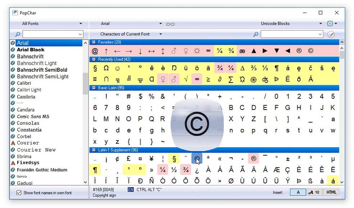The width and height of the screenshot is (354, 208).
Task: Select Comic Sans MS in font list
Action: point(33,116)
